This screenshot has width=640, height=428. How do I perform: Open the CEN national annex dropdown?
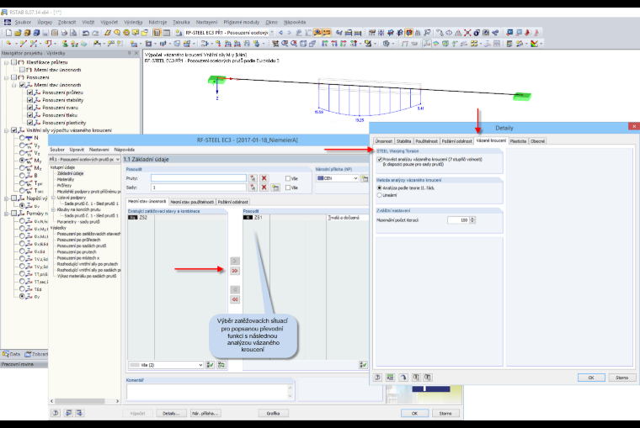click(x=355, y=178)
